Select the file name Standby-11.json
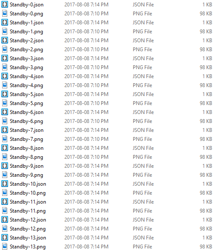Screen dimensions: 222x251 [x=28, y=202]
